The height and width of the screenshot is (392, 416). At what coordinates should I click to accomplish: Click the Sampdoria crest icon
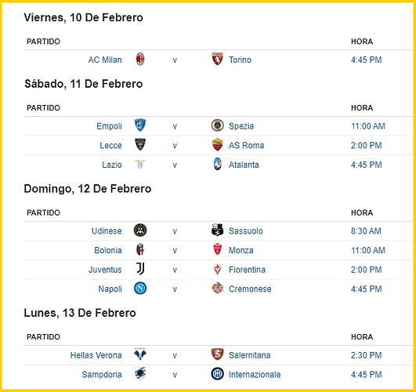click(140, 374)
